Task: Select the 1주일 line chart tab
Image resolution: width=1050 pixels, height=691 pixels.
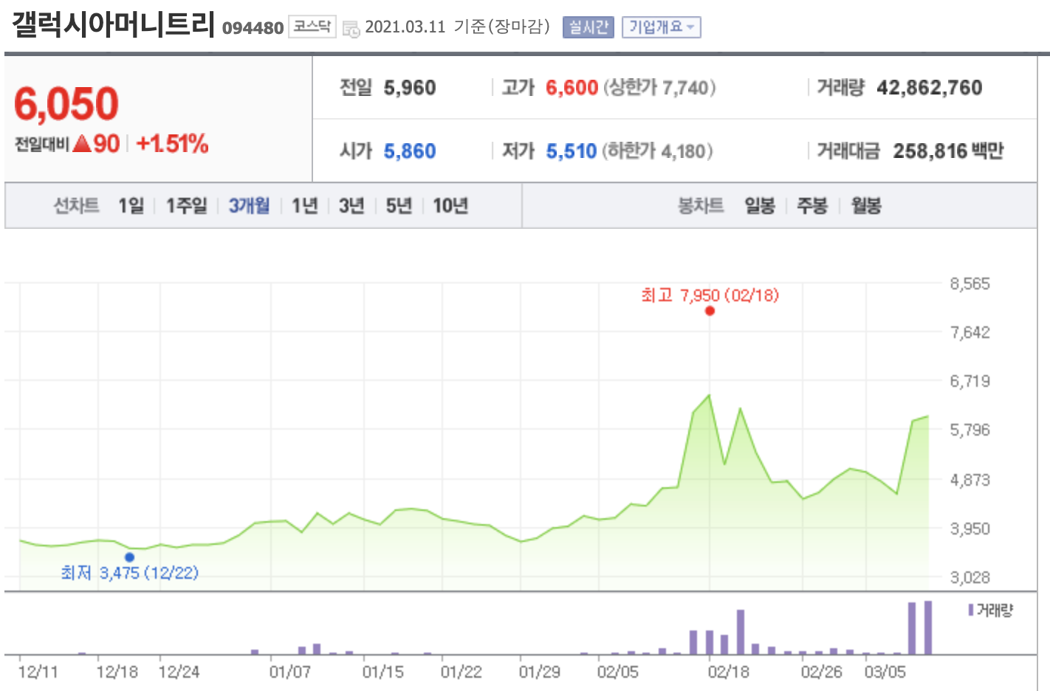Action: pos(186,205)
